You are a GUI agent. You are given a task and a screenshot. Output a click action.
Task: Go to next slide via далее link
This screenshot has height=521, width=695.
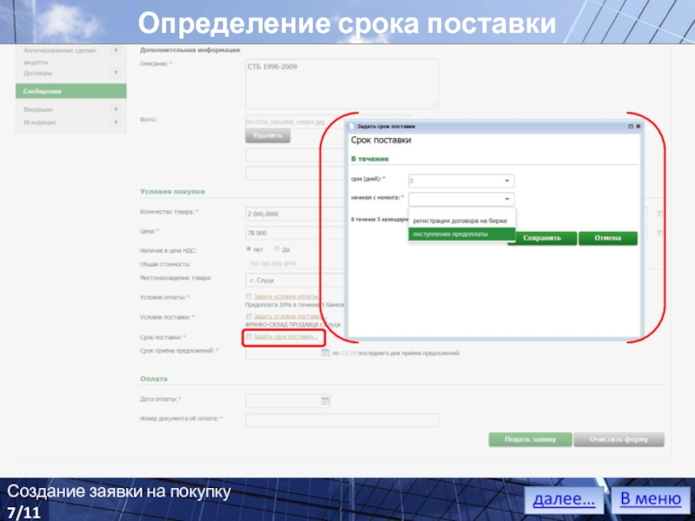point(564,498)
